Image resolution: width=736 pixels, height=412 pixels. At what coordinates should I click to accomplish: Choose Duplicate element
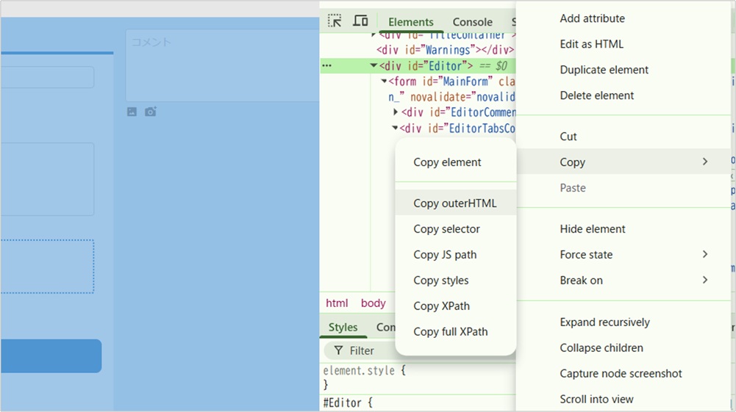click(604, 70)
